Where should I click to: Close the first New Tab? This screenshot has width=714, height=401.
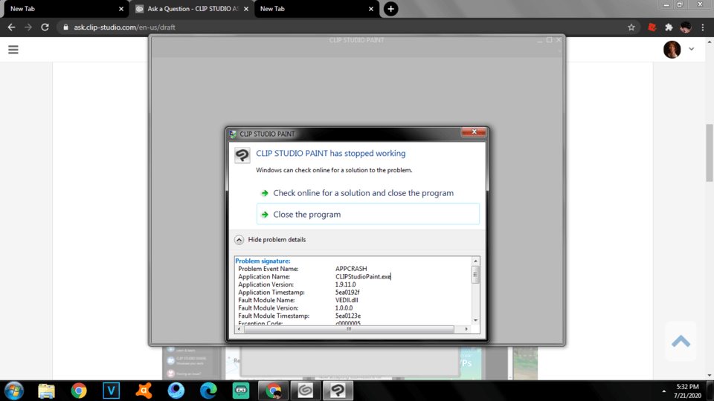[x=121, y=9]
